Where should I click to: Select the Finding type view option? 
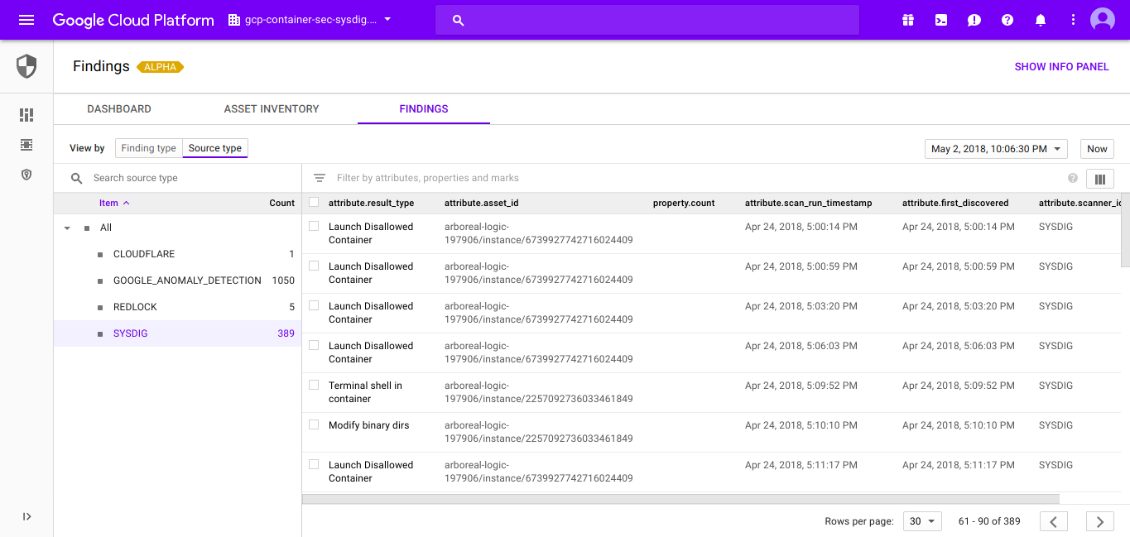click(148, 148)
